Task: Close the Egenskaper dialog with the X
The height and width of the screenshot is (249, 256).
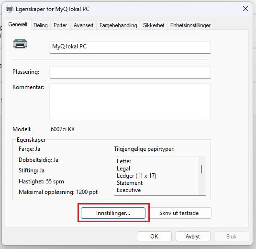Action: (x=245, y=9)
